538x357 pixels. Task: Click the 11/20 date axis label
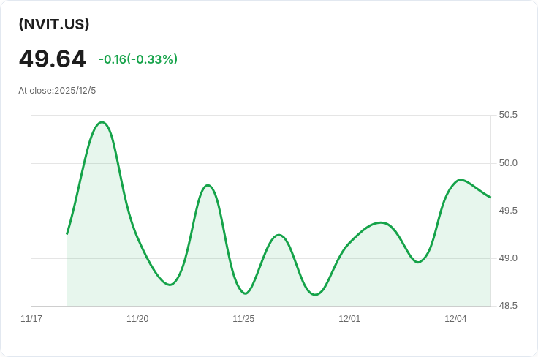tap(137, 318)
